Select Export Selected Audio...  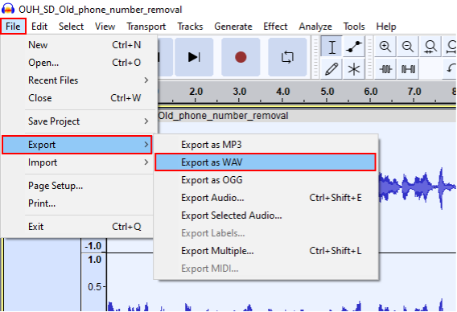266,216
